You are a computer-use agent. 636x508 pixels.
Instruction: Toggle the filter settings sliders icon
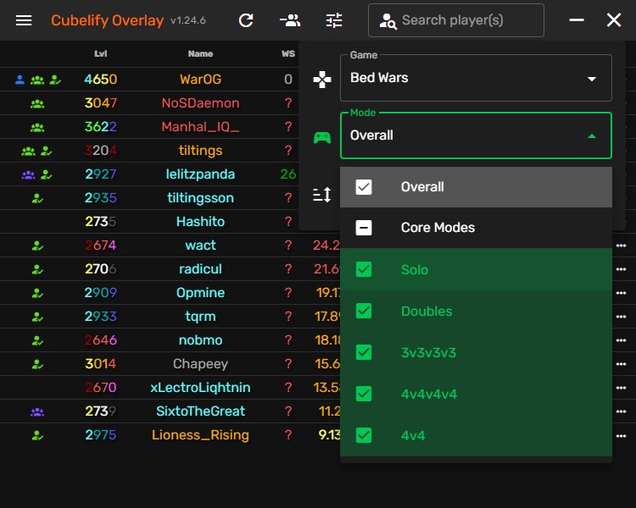click(x=334, y=20)
